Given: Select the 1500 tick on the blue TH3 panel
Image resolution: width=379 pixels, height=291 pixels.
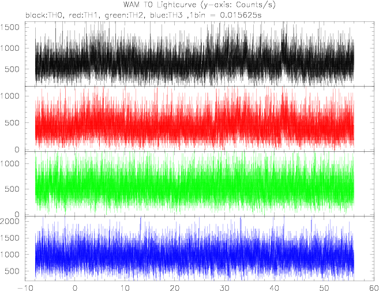Looking at the screenshot, I should [10, 238].
